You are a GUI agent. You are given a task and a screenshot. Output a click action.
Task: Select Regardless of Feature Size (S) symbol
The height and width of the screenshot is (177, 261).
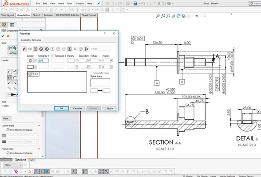47,49
